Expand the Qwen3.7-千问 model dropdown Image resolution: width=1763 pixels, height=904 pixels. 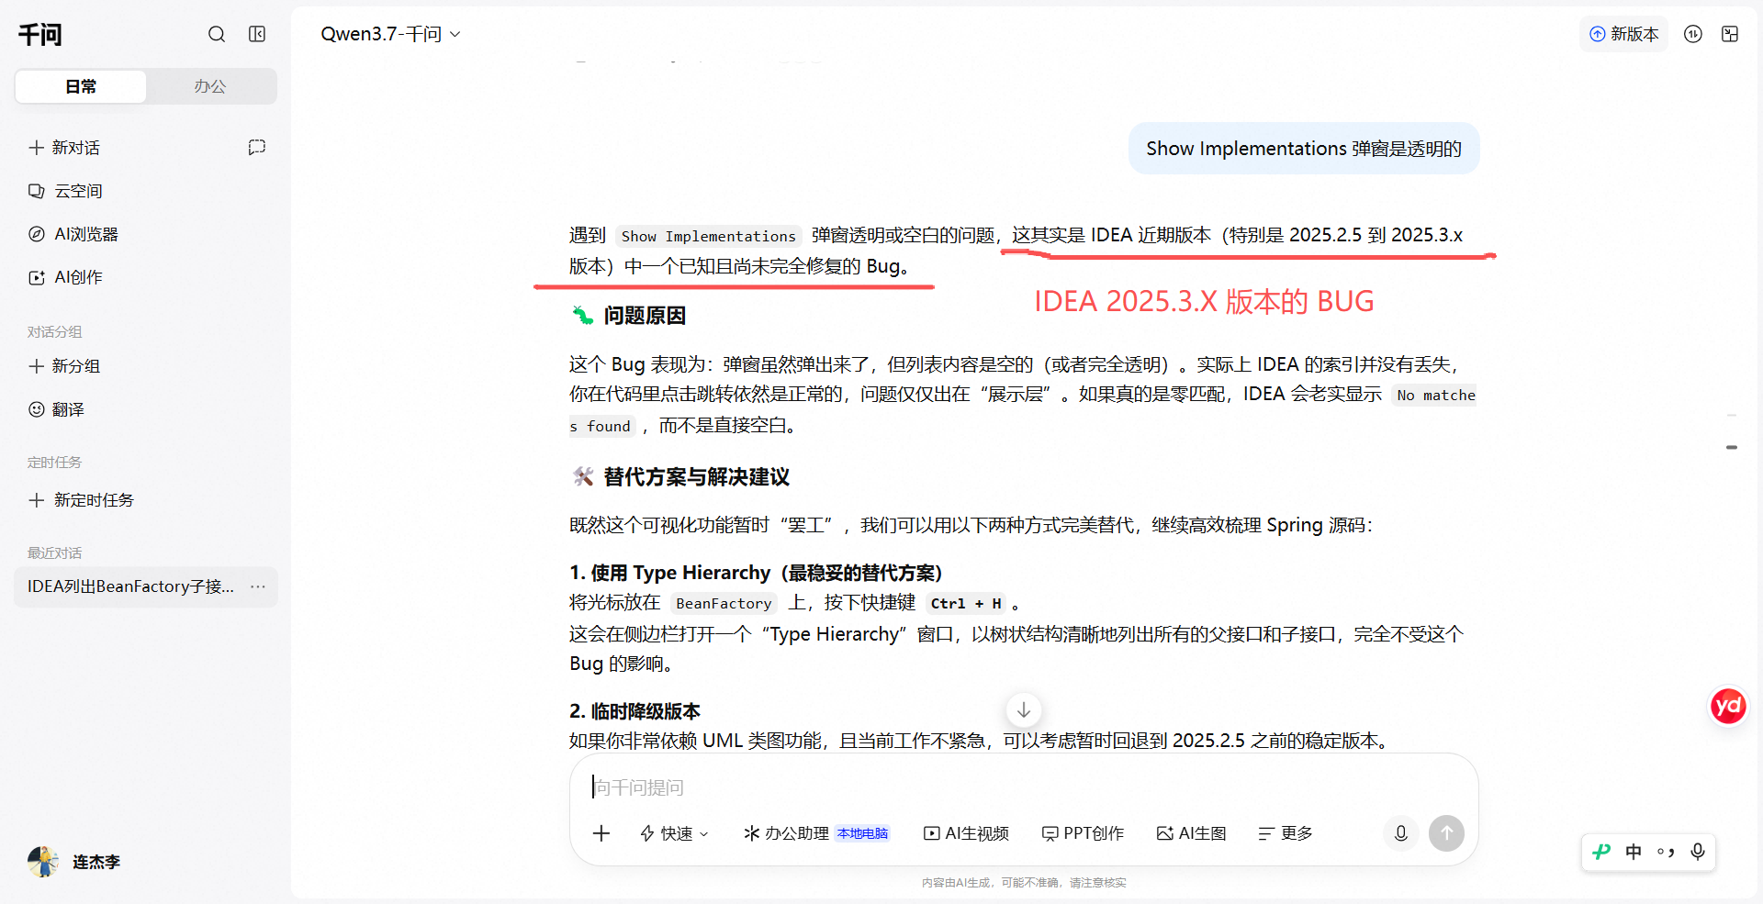click(390, 34)
